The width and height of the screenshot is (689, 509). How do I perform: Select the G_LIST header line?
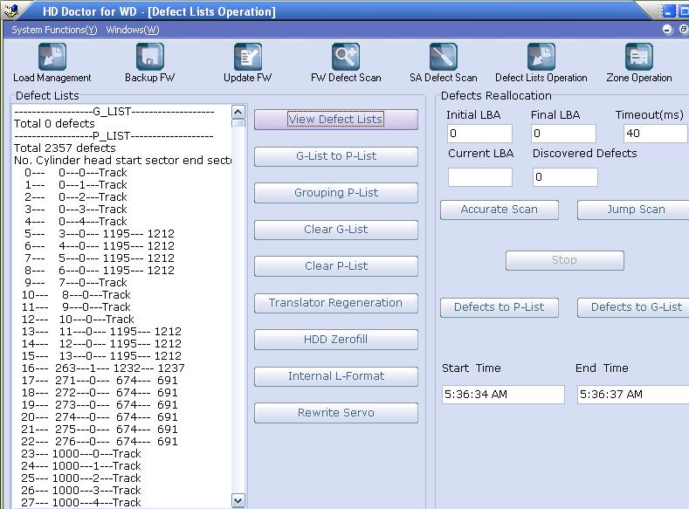click(114, 112)
